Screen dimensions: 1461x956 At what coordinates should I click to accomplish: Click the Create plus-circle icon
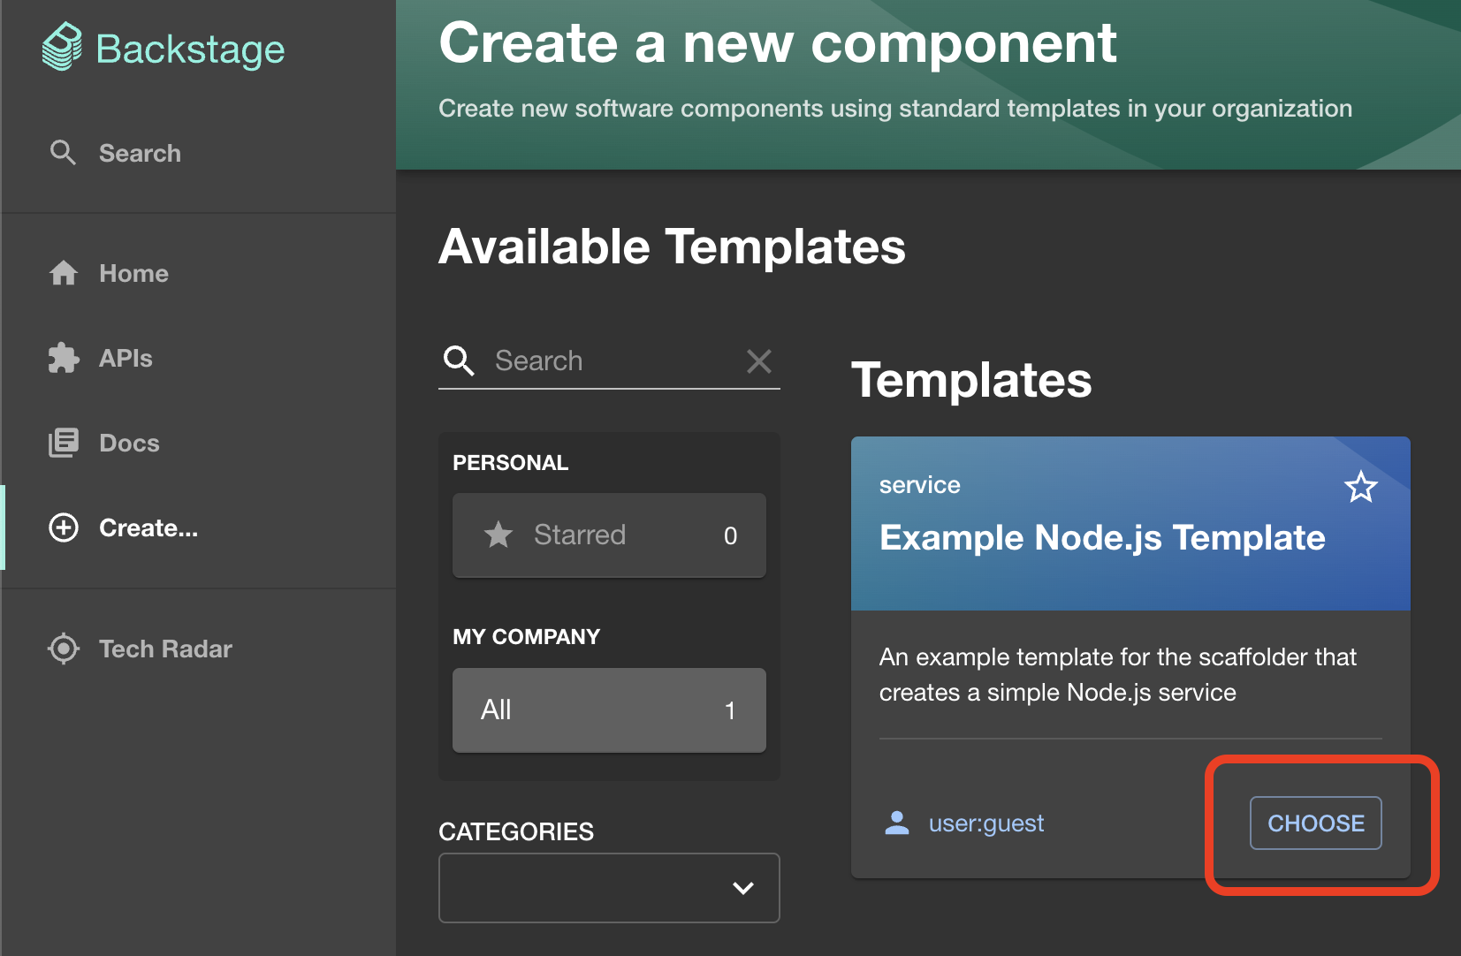tap(63, 527)
